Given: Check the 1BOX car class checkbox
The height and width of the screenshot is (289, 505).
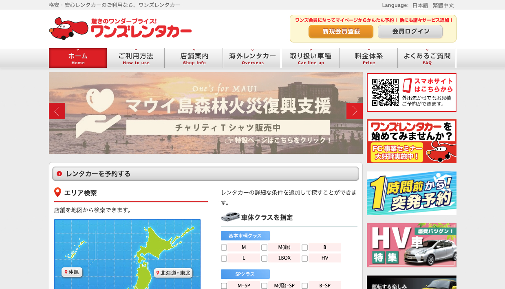Looking at the screenshot, I should (264, 258).
